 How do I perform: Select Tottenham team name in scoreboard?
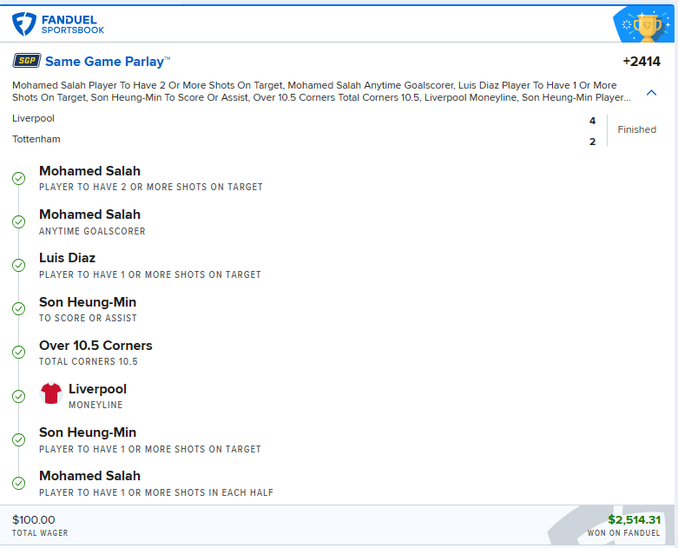pyautogui.click(x=36, y=139)
